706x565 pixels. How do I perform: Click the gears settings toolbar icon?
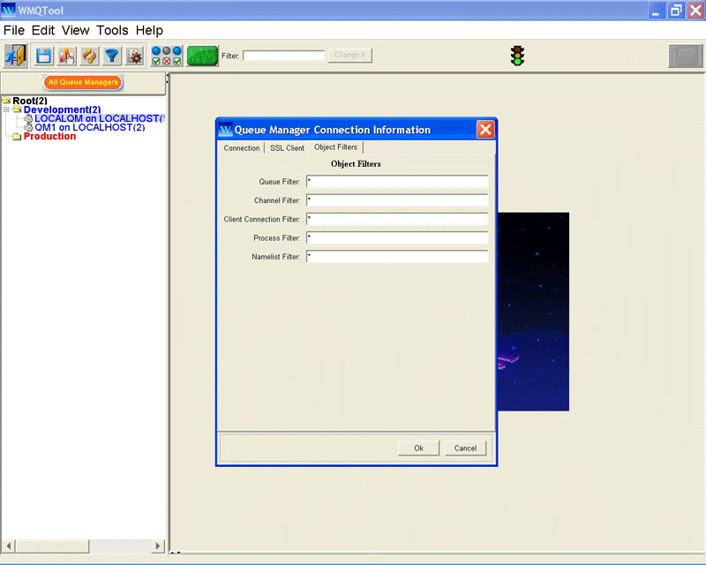click(133, 55)
